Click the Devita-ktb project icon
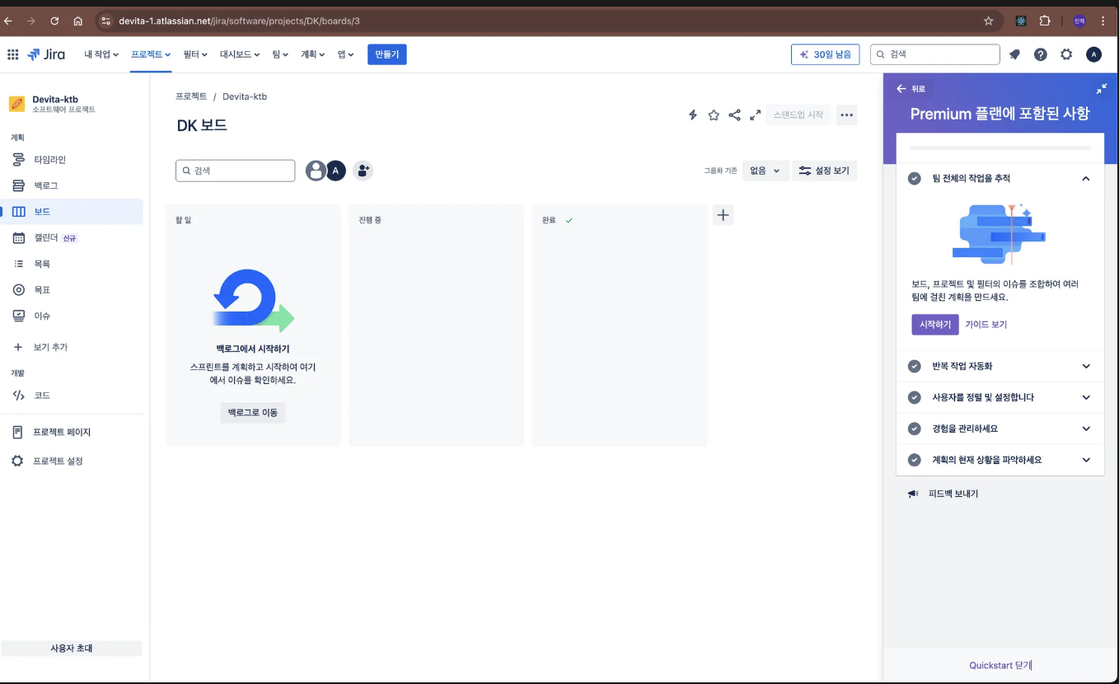This screenshot has height=684, width=1119. [x=16, y=104]
